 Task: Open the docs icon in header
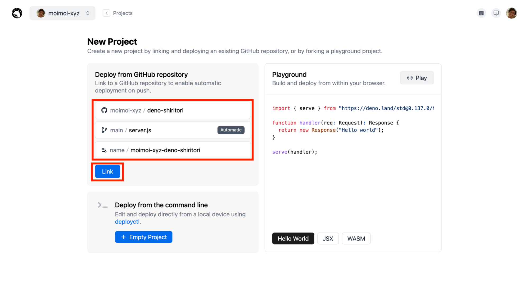[481, 13]
